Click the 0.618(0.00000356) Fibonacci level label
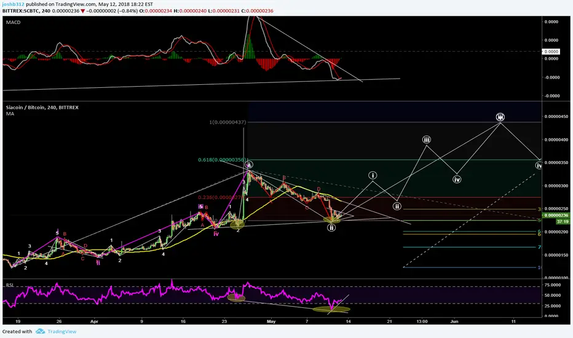This screenshot has height=338, width=573. click(x=222, y=160)
